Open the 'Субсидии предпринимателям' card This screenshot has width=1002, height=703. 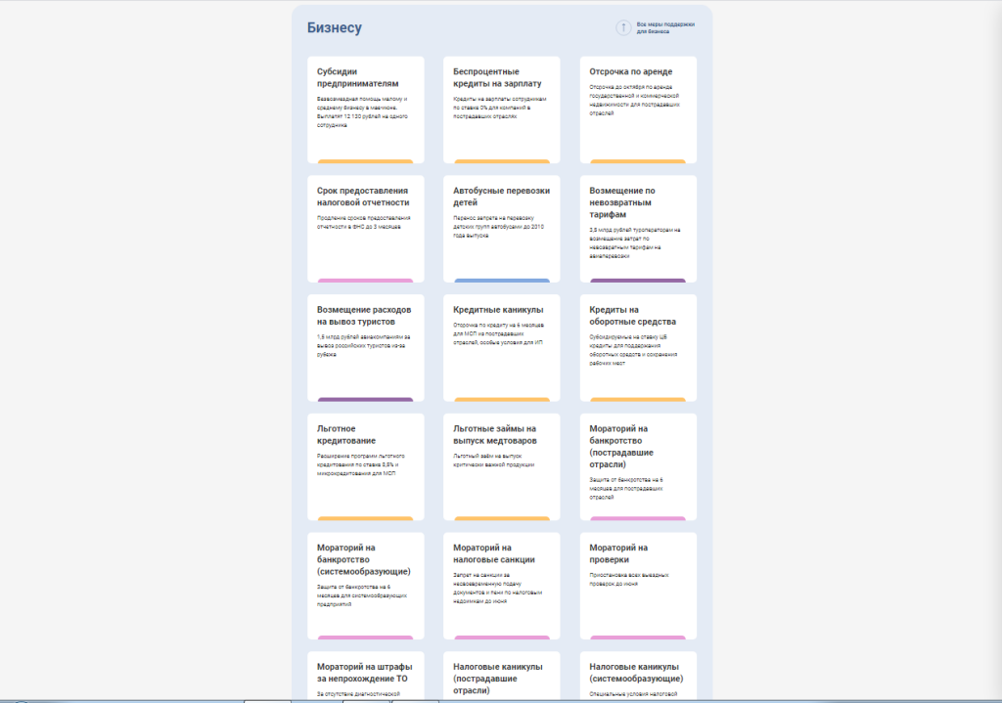click(x=365, y=109)
